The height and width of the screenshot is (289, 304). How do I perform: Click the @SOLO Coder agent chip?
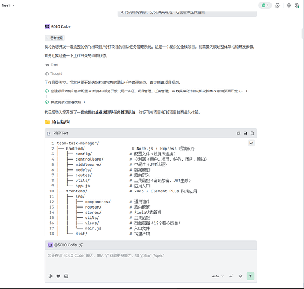pyautogui.click(x=63, y=245)
